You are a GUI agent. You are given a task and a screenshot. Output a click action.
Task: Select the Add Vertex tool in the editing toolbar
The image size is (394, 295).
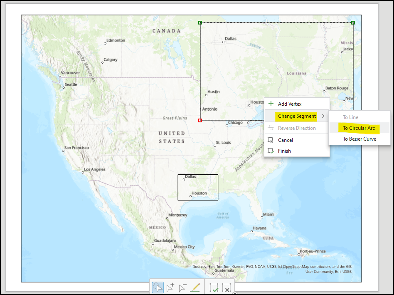click(170, 287)
